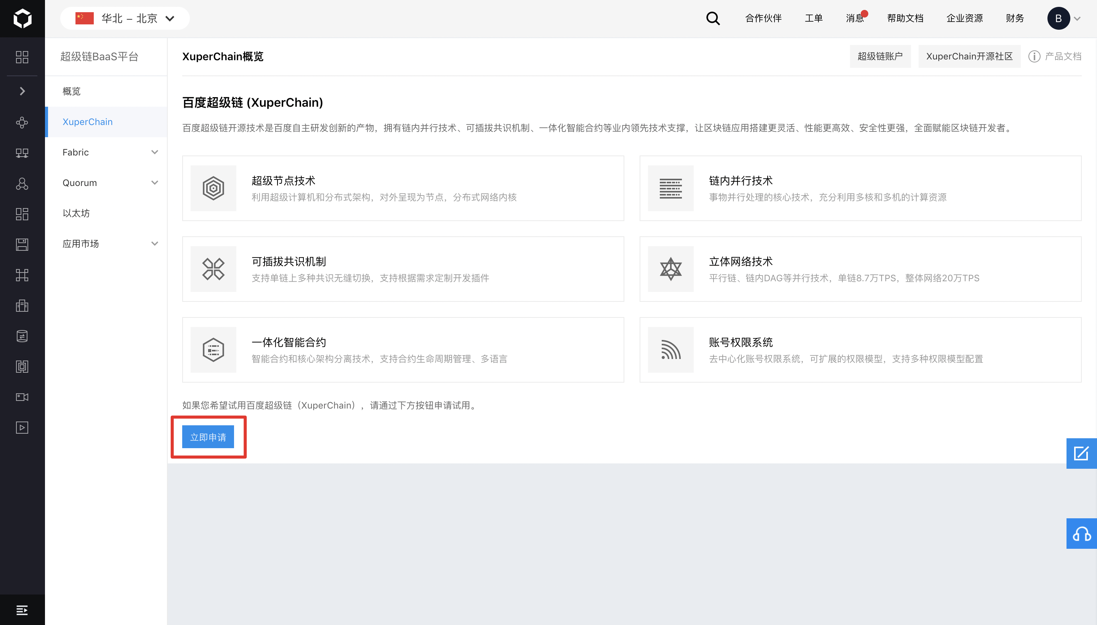Click the 超级节点技术 hexagon icon
This screenshot has width=1097, height=625.
coord(213,188)
